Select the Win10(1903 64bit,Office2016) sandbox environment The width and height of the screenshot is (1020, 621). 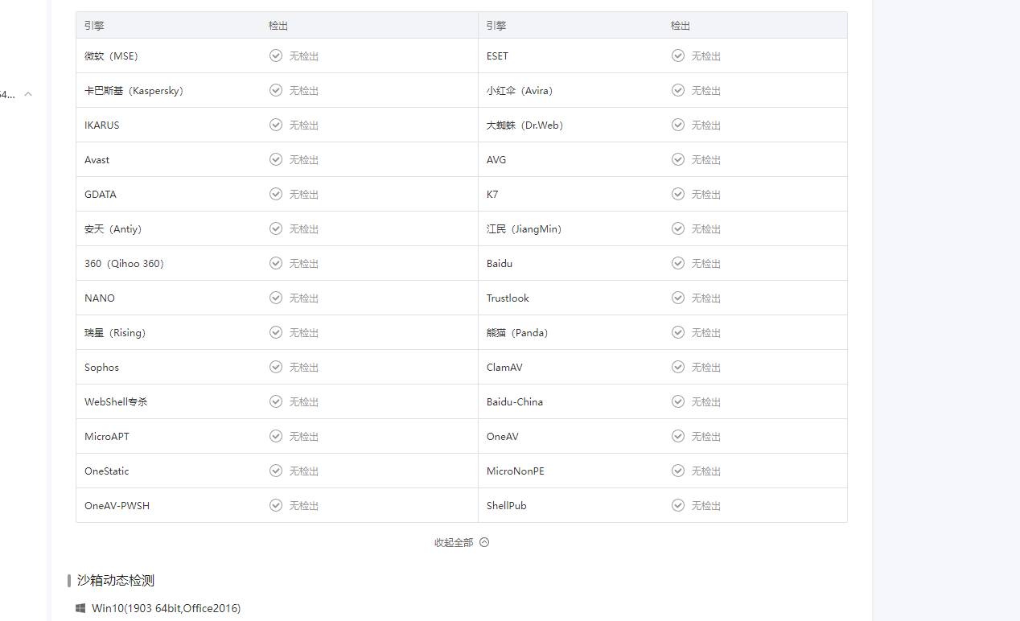click(x=166, y=608)
